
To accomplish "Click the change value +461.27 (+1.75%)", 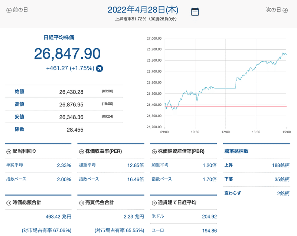I will click(70, 68).
